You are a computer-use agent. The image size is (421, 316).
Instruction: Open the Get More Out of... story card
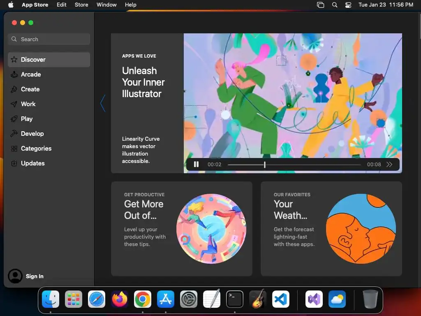[x=181, y=229]
